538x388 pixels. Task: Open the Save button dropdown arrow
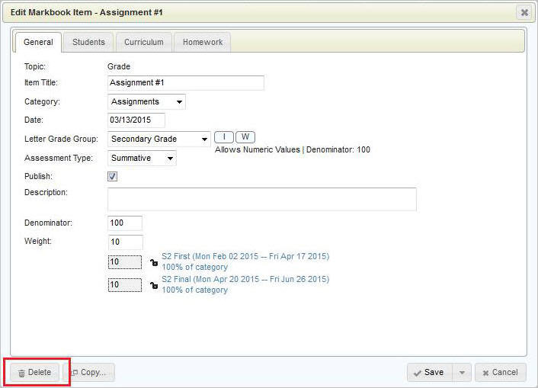point(462,373)
